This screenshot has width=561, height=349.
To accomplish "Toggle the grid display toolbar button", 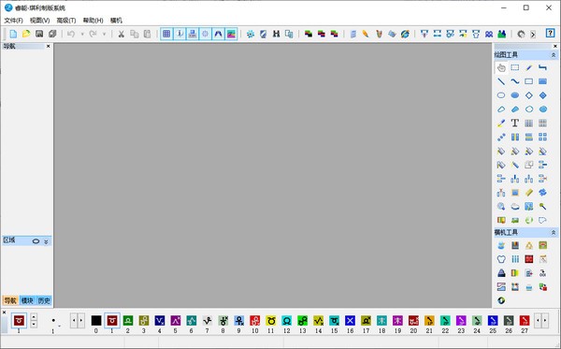I will [x=166, y=34].
